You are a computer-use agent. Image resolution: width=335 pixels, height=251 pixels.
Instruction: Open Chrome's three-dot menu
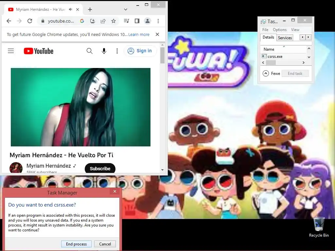click(158, 21)
